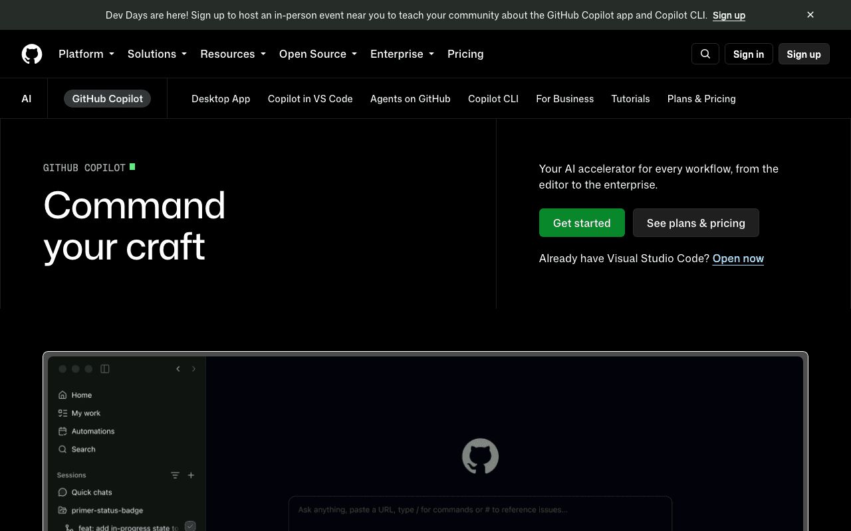Expand the Resources dropdown menu
Screen dimensions: 851x531
tap(233, 54)
